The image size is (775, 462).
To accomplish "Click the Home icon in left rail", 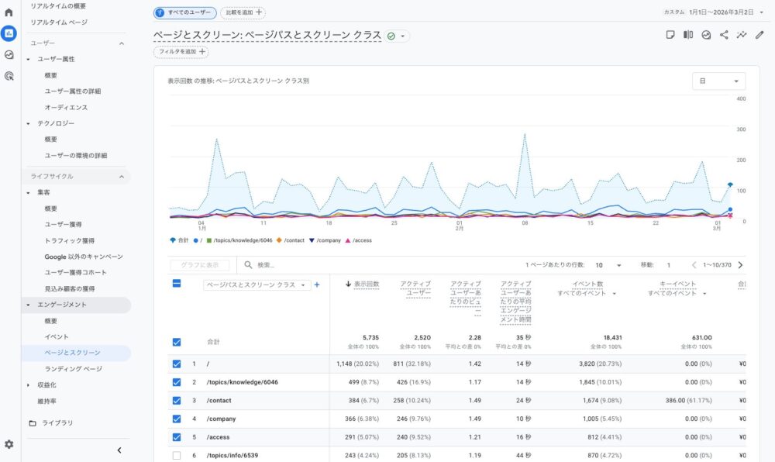I will click(9, 12).
